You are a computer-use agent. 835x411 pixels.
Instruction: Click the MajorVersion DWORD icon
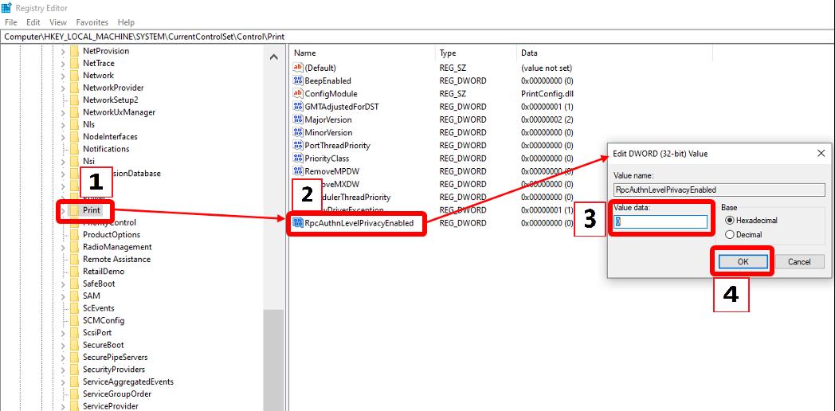(x=298, y=119)
